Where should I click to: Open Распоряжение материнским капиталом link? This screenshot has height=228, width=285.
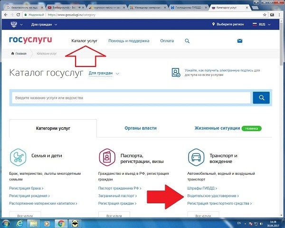point(43,203)
